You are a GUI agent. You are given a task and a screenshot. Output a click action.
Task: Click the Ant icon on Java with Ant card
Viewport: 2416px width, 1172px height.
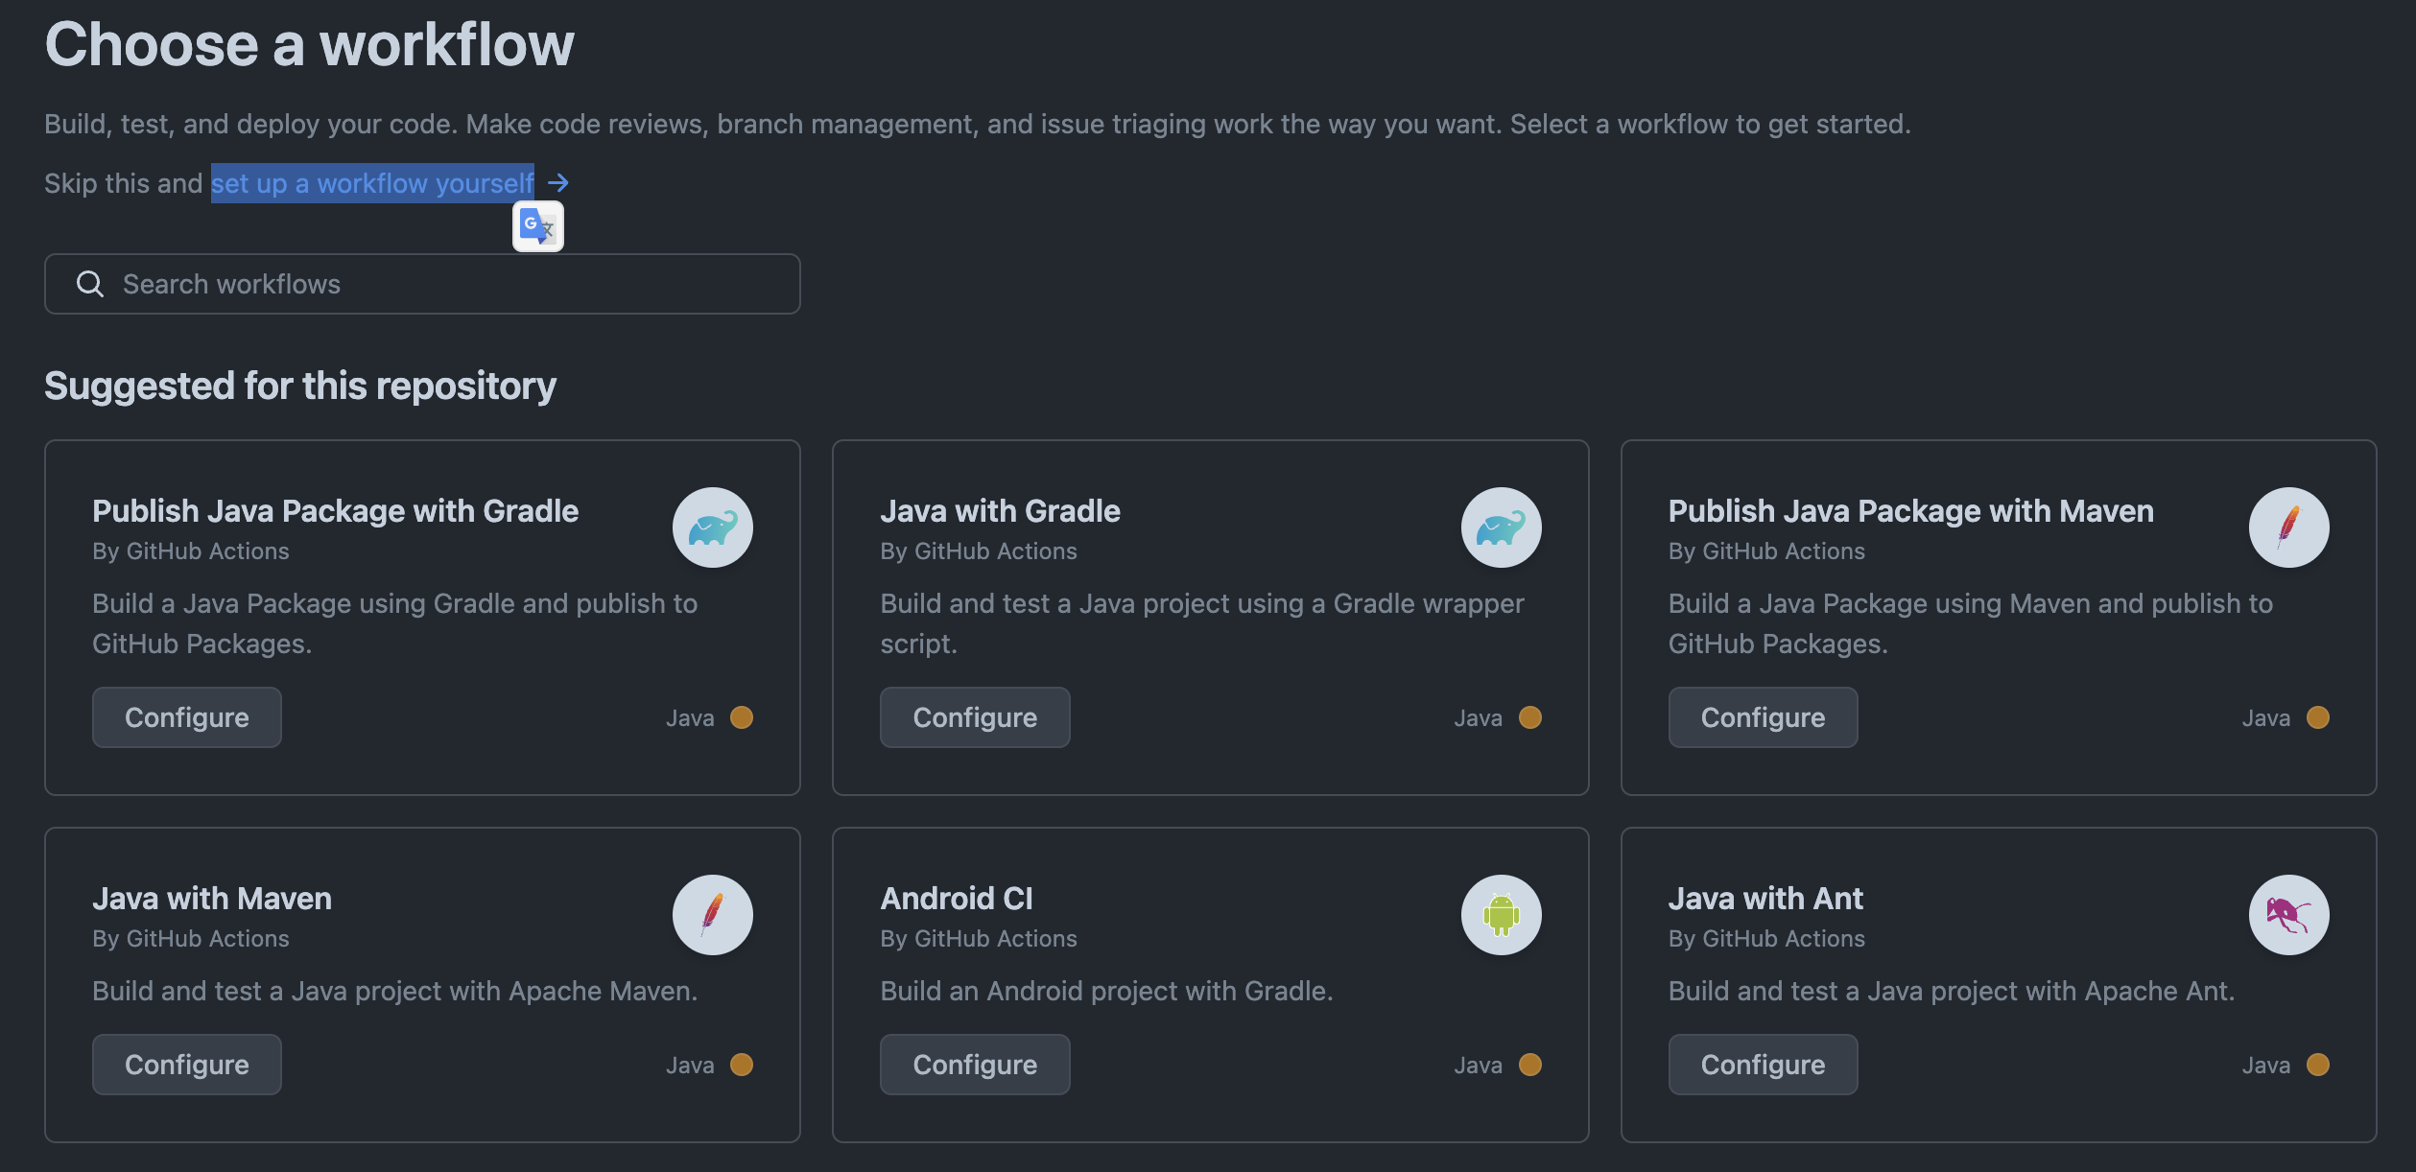[x=2289, y=915]
